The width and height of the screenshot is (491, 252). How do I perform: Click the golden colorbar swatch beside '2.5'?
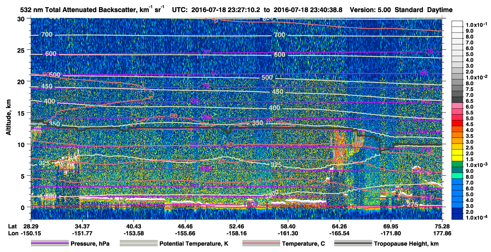[x=457, y=147]
